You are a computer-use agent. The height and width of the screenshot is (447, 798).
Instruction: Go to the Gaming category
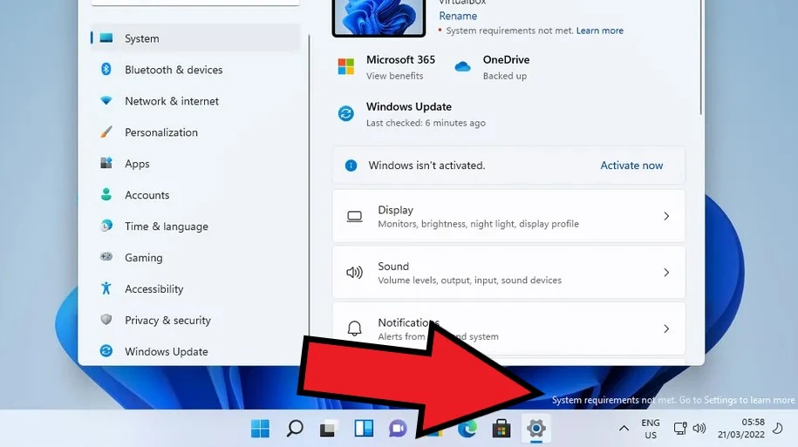[x=195, y=257]
